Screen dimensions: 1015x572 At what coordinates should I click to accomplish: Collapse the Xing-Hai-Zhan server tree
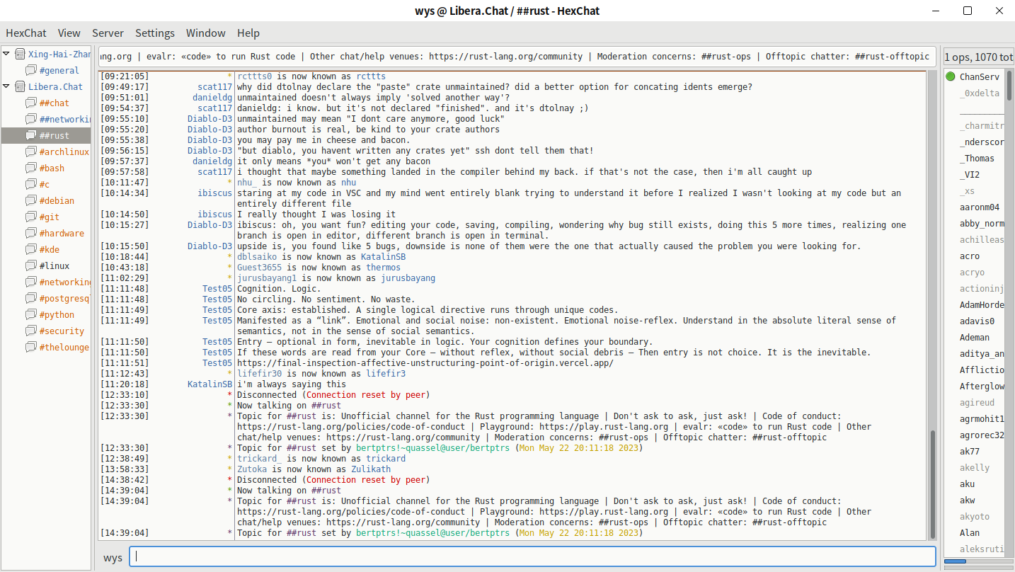[x=6, y=54]
